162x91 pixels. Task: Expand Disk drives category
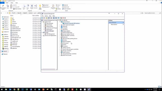60,30
